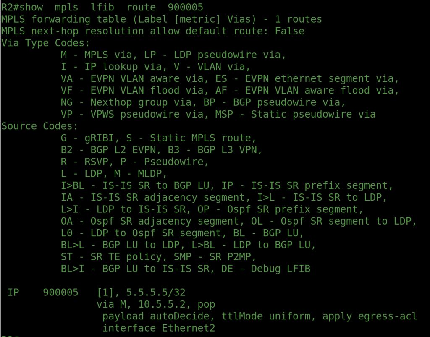Click the "I - IP lookup via" legend entry
This screenshot has height=337, width=430.
tap(105, 67)
